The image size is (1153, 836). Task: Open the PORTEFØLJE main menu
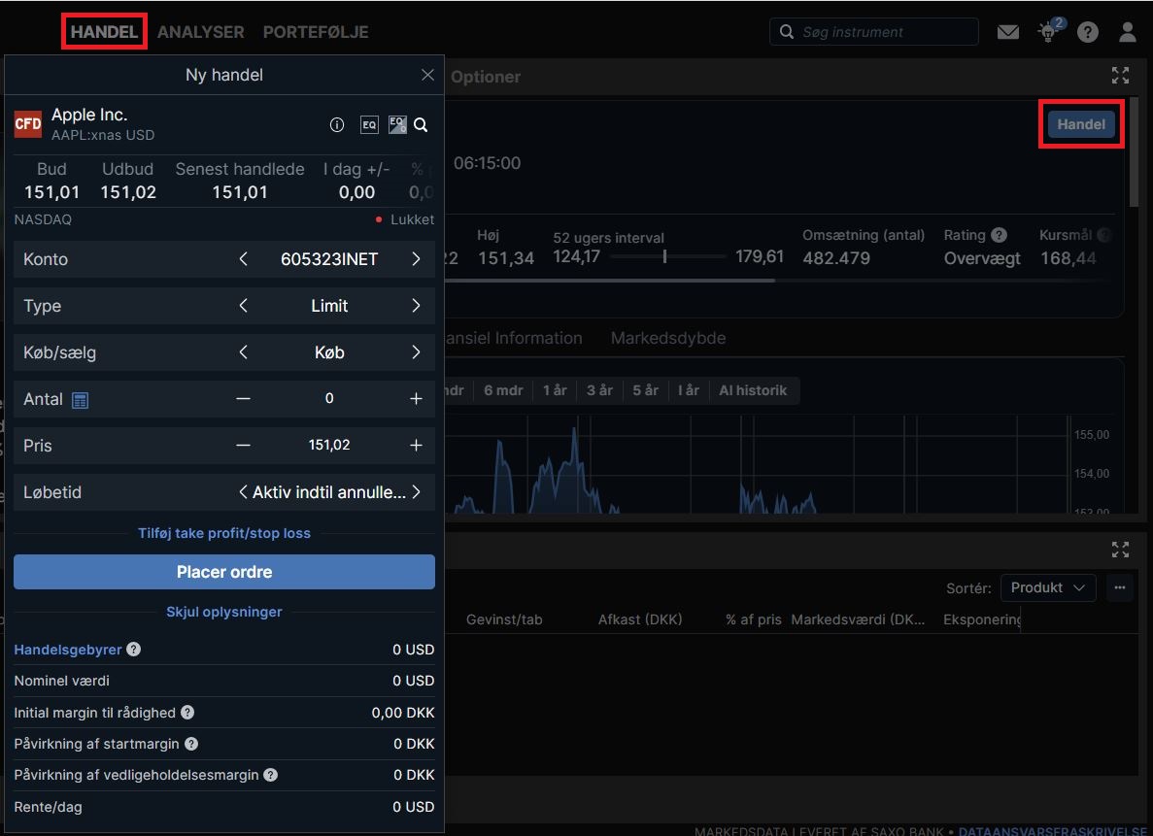pos(317,32)
